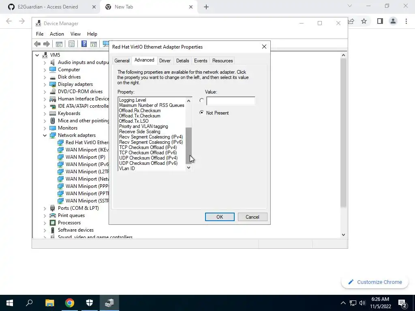Expand the Disk drives node
This screenshot has width=415, height=311.
[x=45, y=77]
